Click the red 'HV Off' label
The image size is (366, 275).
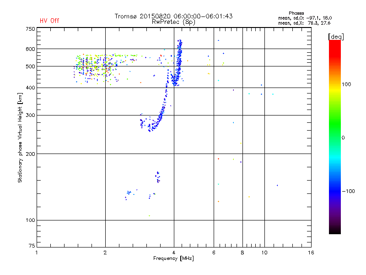point(49,21)
